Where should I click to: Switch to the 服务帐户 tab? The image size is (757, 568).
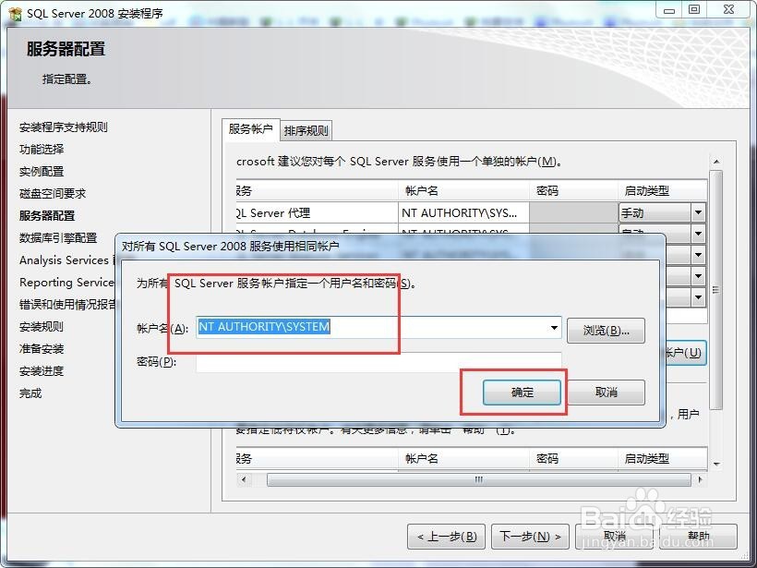tap(250, 129)
